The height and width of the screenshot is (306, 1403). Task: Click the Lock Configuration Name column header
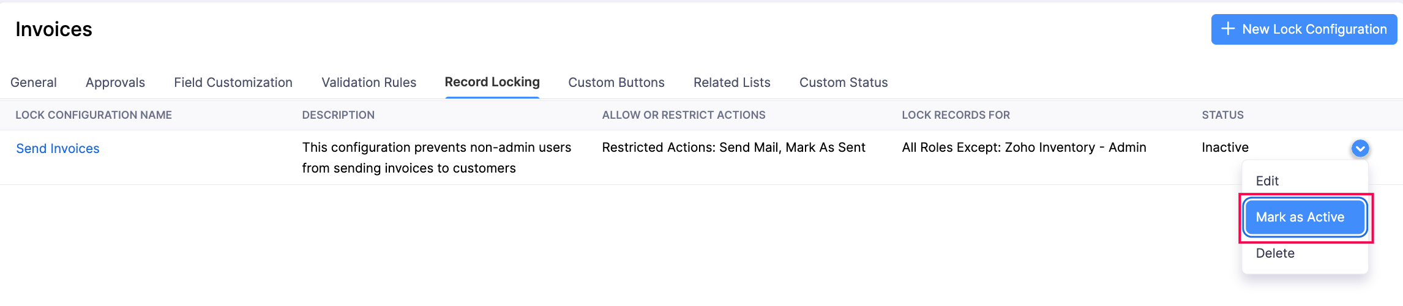point(94,115)
